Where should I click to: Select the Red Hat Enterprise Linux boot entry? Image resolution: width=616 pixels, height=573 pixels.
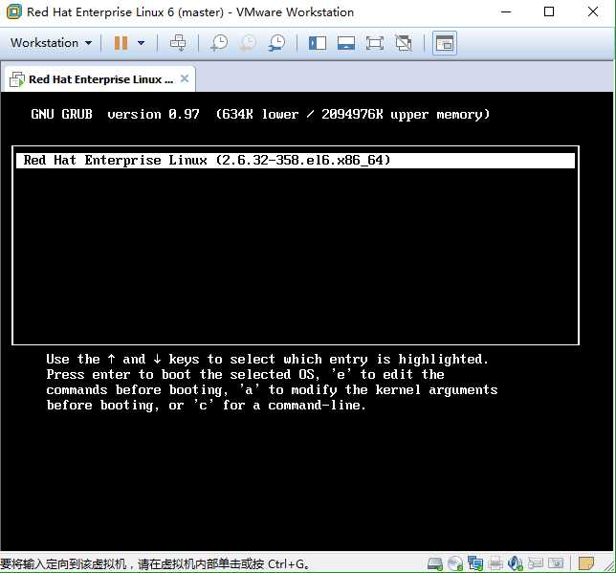coord(296,161)
